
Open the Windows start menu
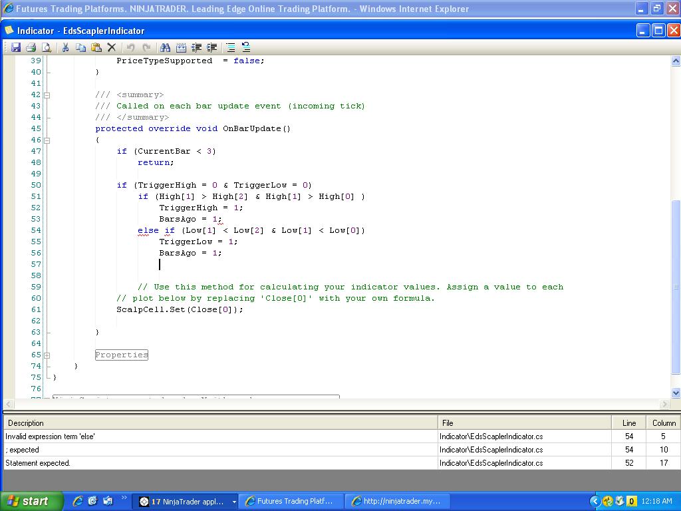click(32, 502)
